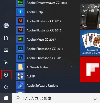Viewport: 100px width, 103px height.
Task: Launch ALFTP by its name
Action: 31,76
